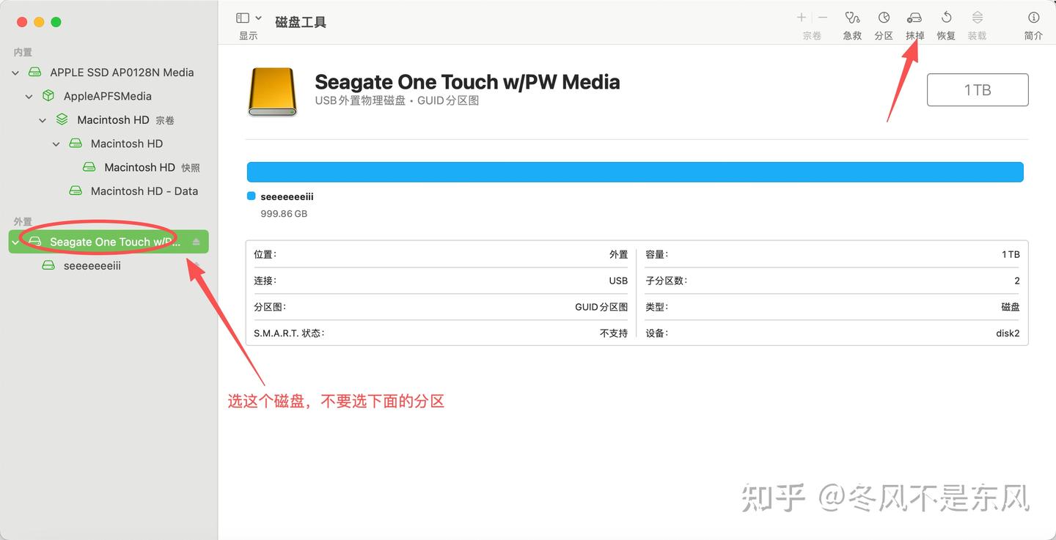
Task: Click the icon of the plain Macintosh HD volume
Action: point(76,144)
